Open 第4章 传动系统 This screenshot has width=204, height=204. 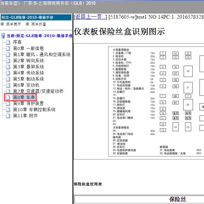[28, 73]
